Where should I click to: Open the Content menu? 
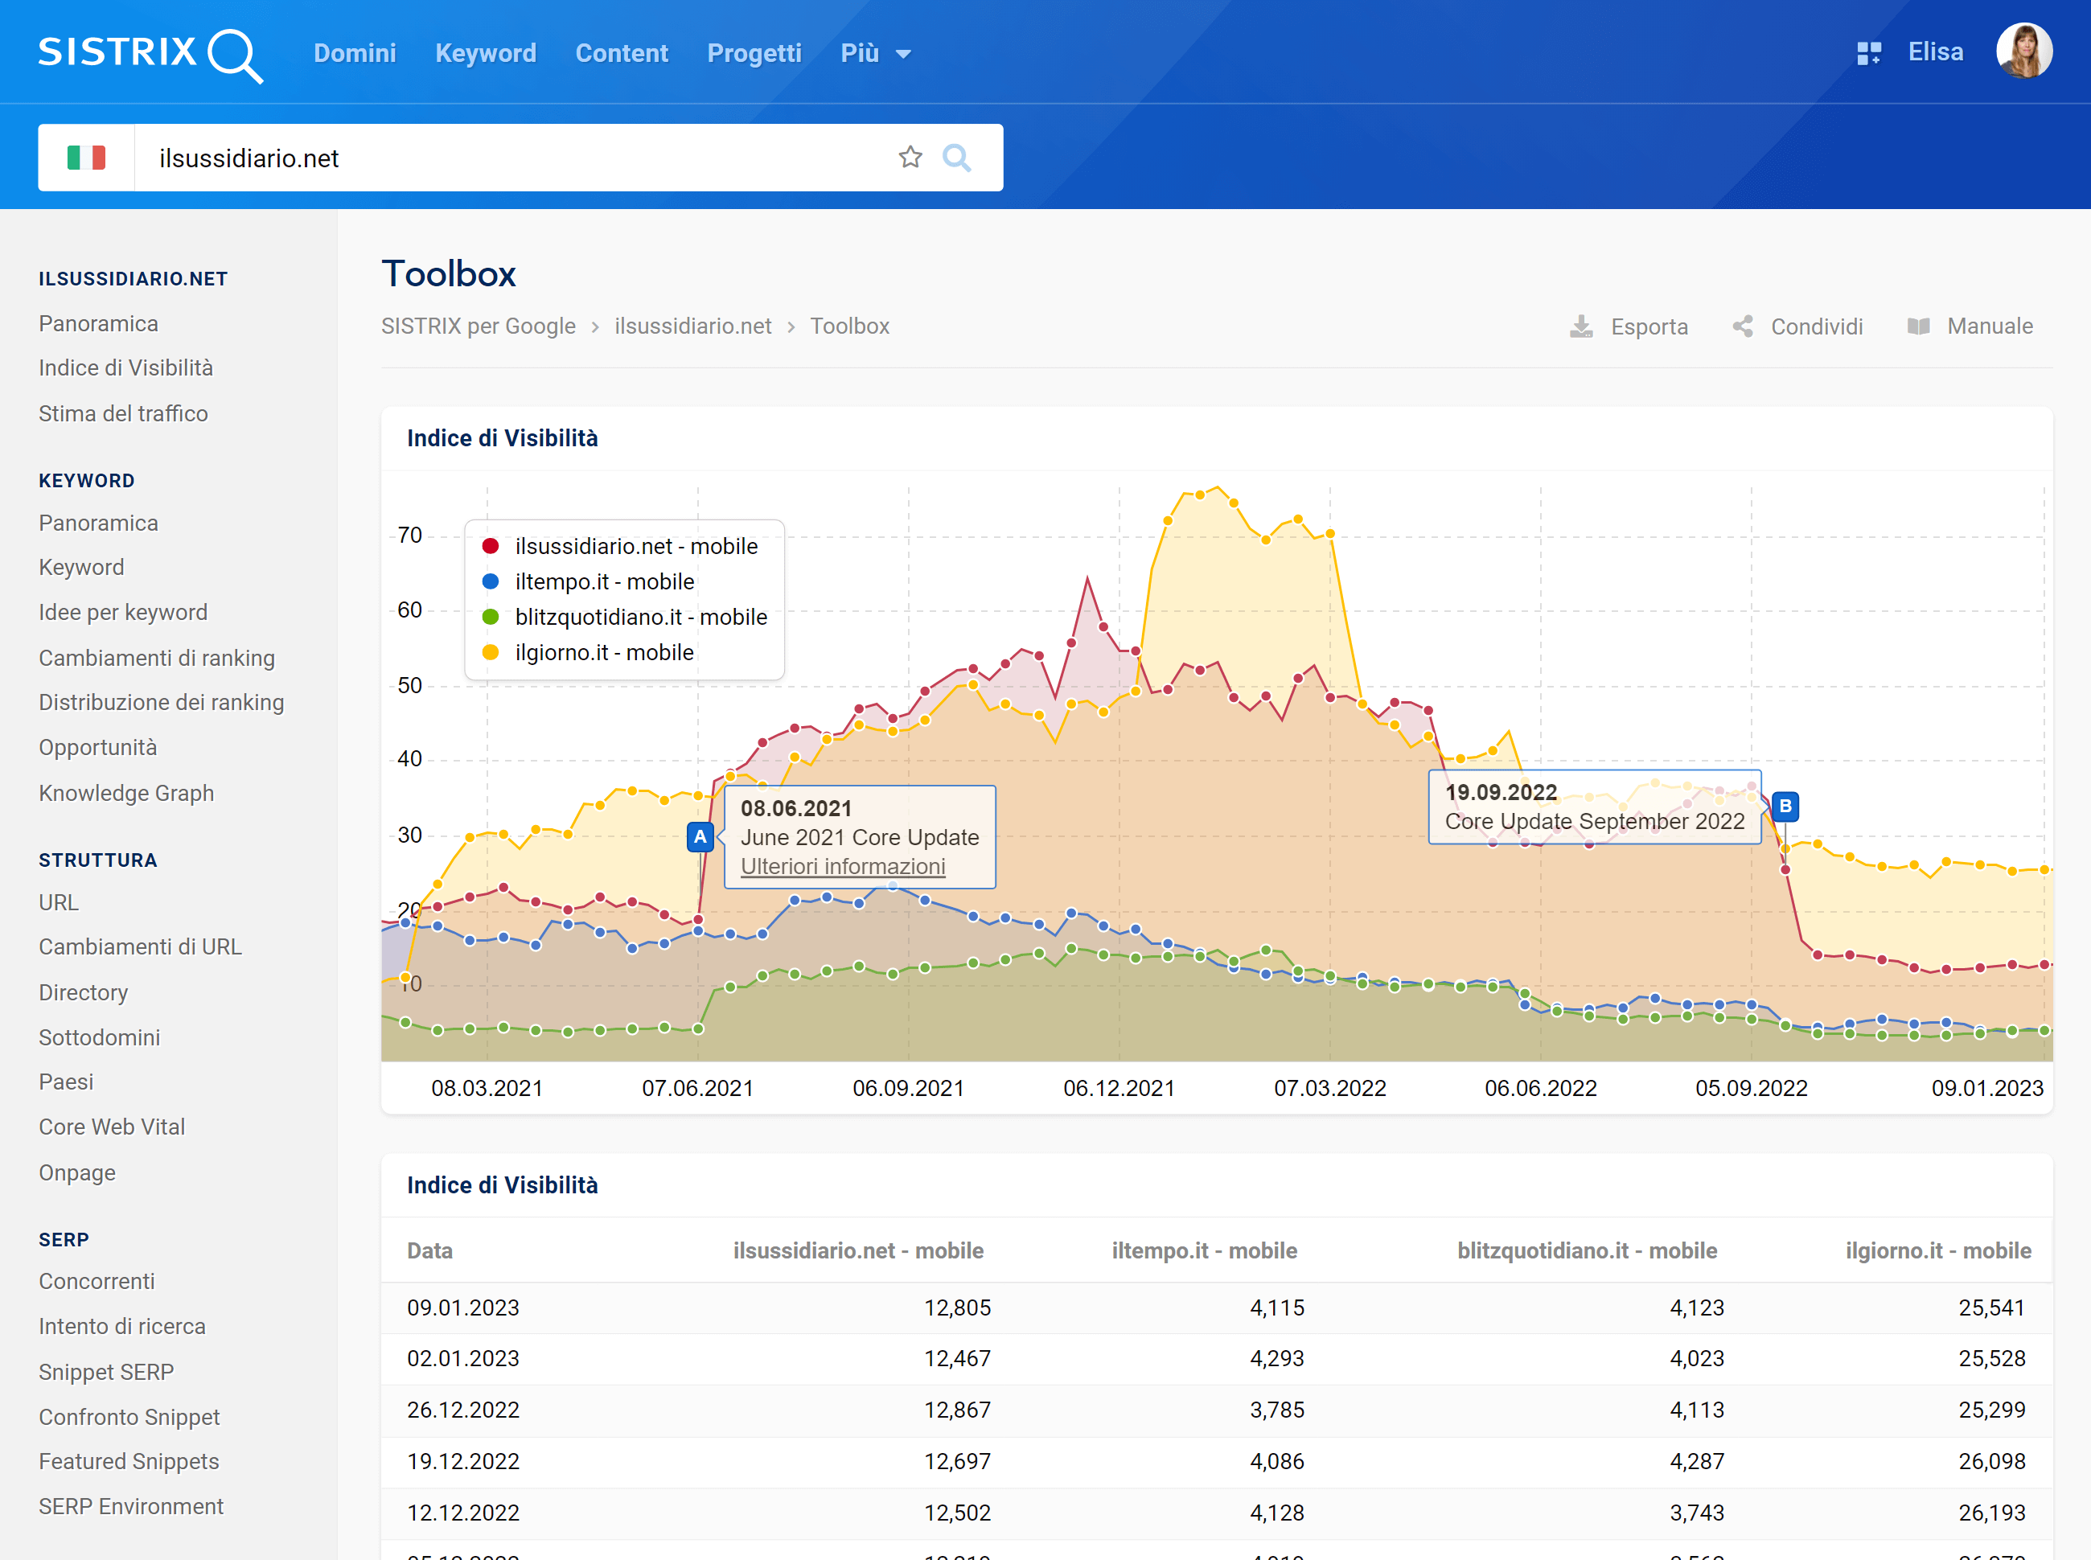coord(622,53)
